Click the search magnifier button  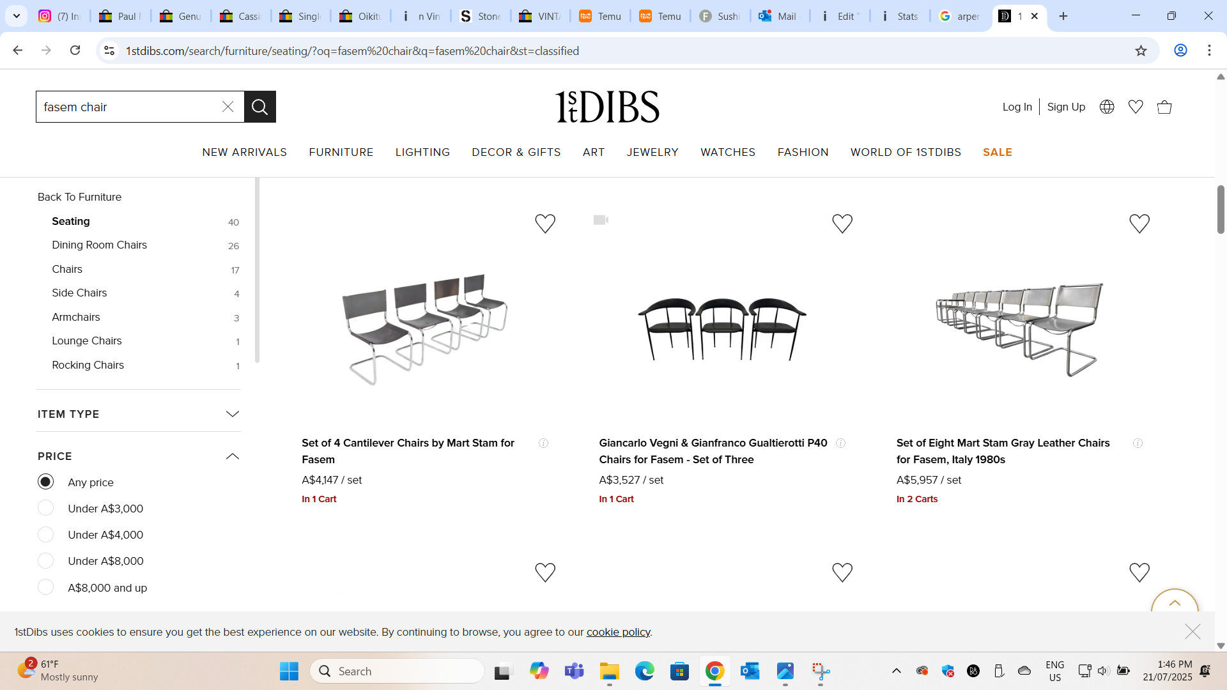pyautogui.click(x=259, y=107)
